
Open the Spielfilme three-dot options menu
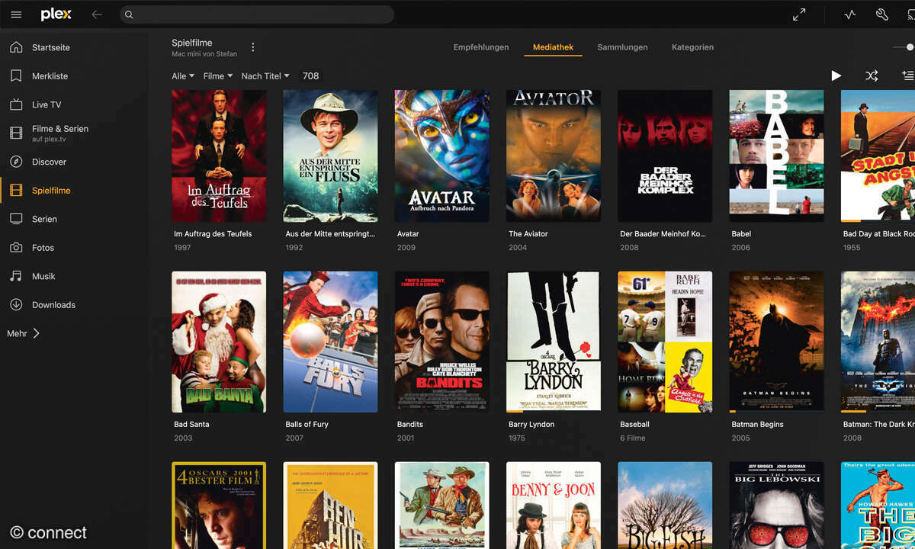pos(253,47)
